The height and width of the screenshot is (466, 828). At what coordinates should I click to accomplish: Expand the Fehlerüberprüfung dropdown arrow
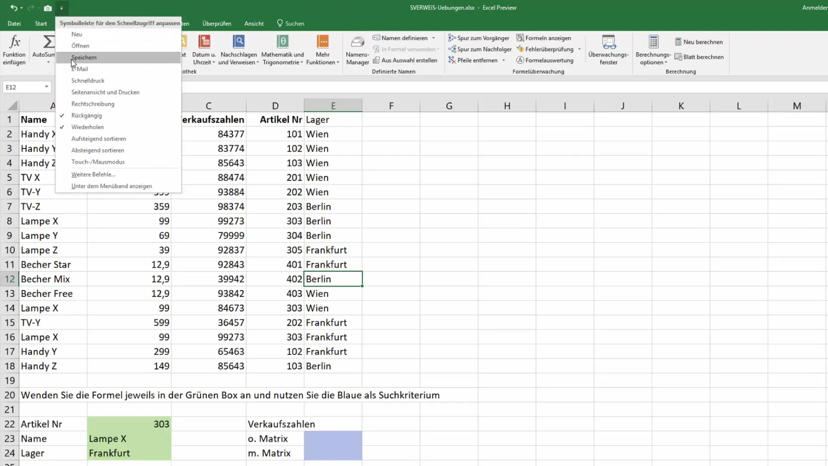coord(579,49)
